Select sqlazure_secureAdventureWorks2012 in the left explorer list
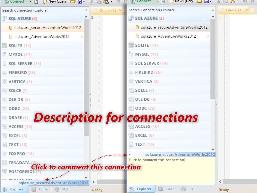Image resolution: width=257 pixels, height=193 pixels. tap(42, 28)
